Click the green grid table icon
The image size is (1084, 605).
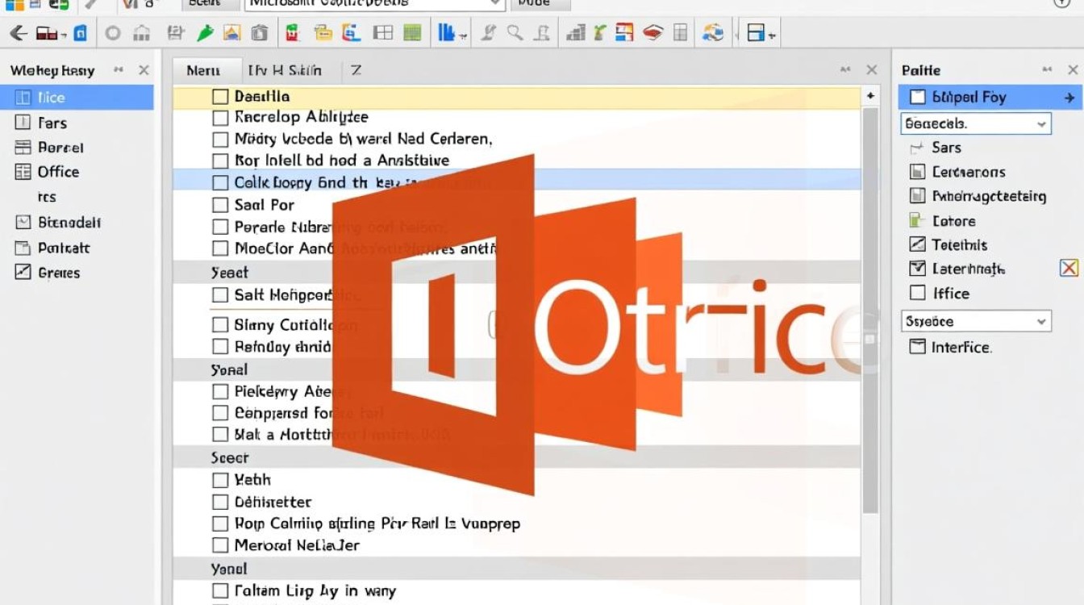point(412,33)
